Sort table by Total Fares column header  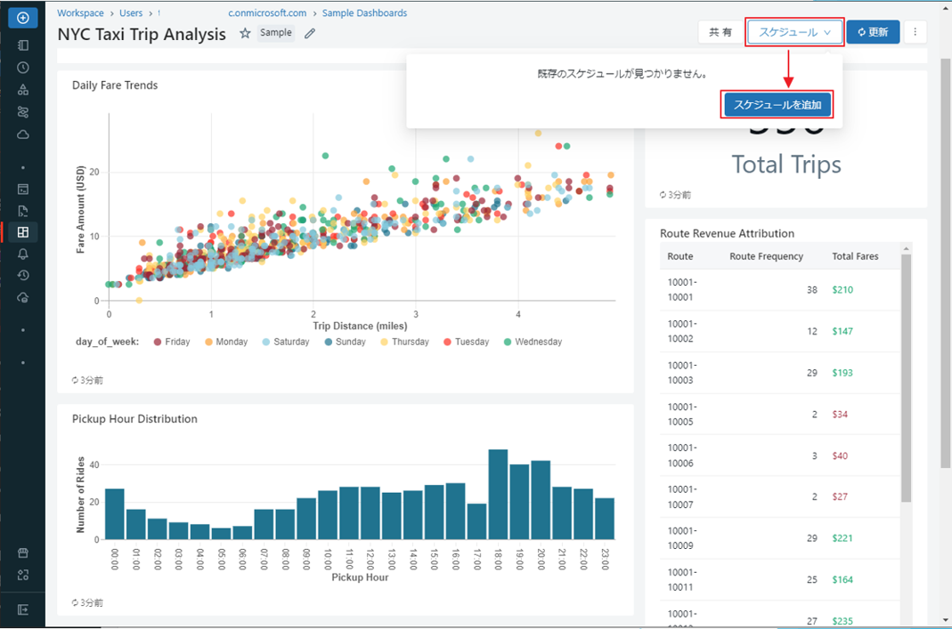tap(855, 256)
